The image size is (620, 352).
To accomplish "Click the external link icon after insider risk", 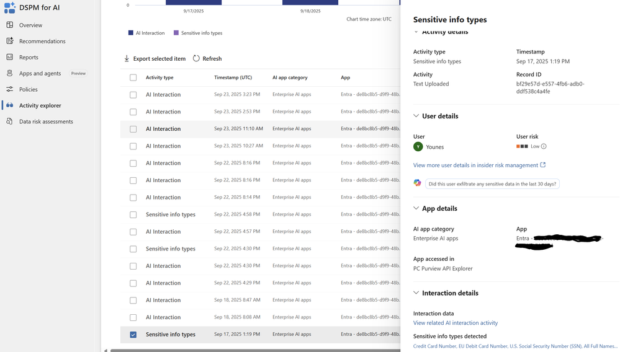I will pos(543,165).
